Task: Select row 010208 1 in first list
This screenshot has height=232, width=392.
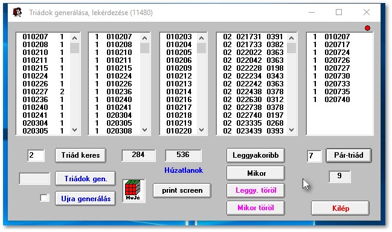Action: [x=43, y=45]
